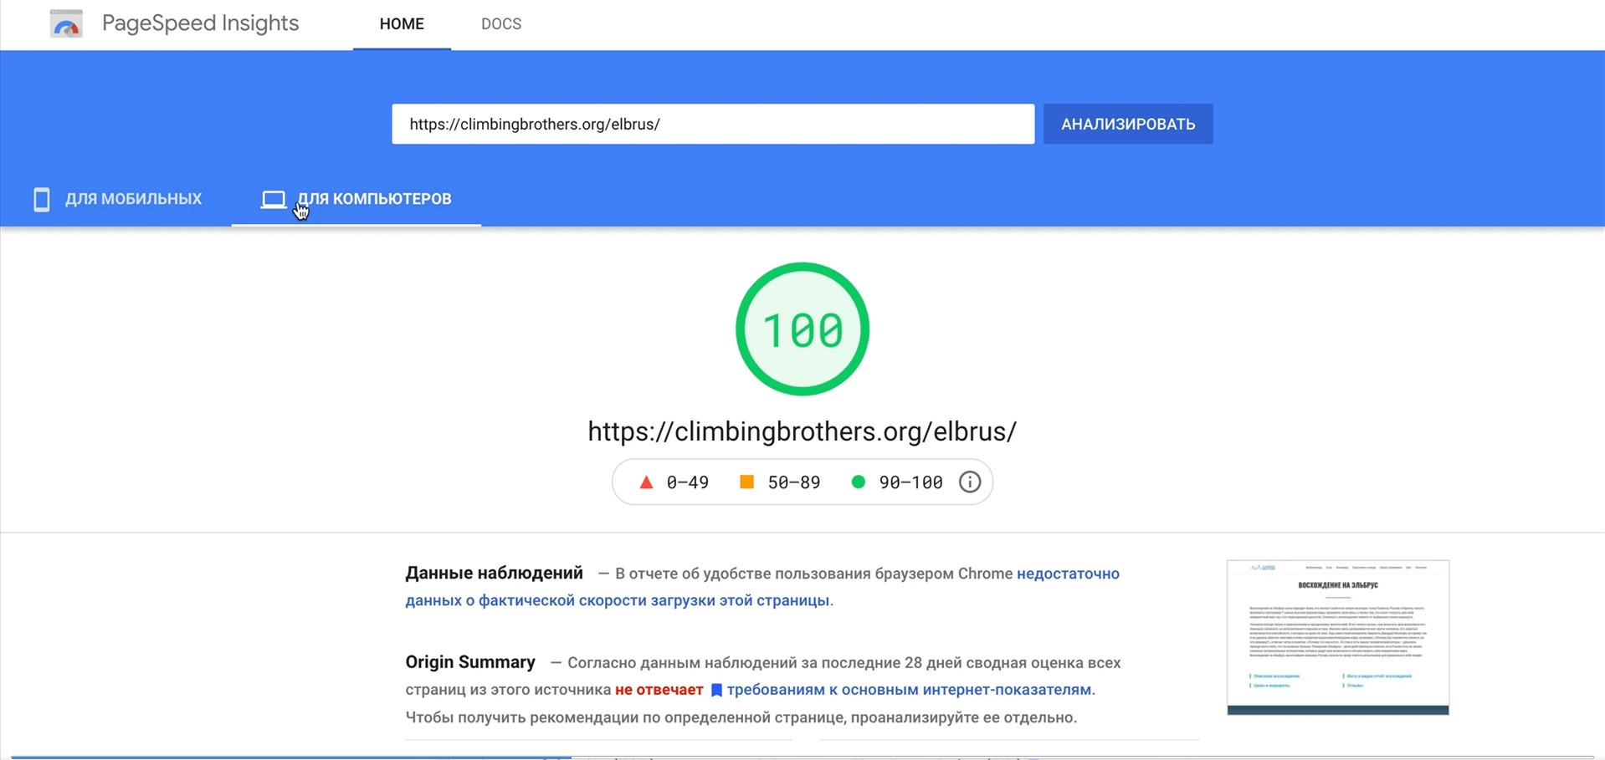This screenshot has height=760, width=1605.
Task: Click the laptop icon for desktop results
Action: tap(273, 199)
